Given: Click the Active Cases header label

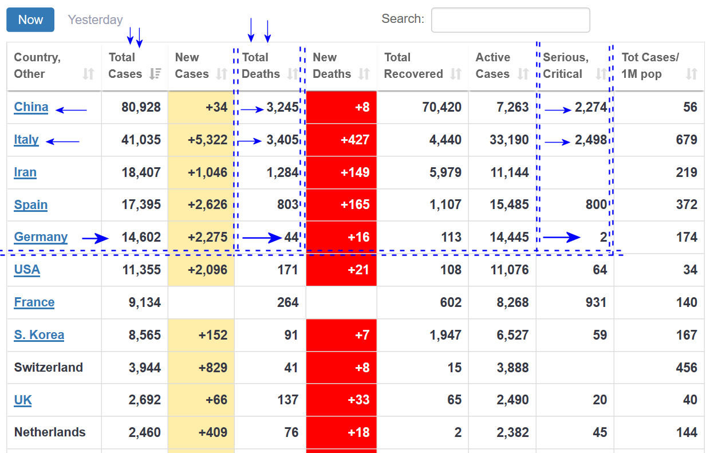Looking at the screenshot, I should point(492,65).
